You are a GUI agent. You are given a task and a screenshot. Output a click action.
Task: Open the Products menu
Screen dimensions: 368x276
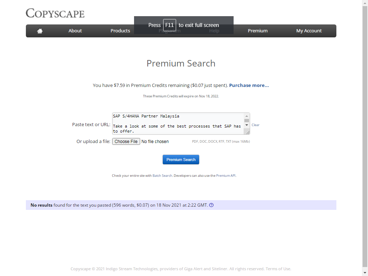(120, 31)
